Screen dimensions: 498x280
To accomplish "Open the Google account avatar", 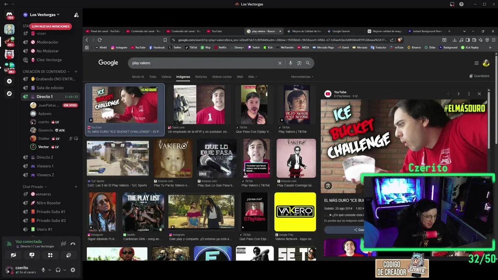I will (x=486, y=63).
